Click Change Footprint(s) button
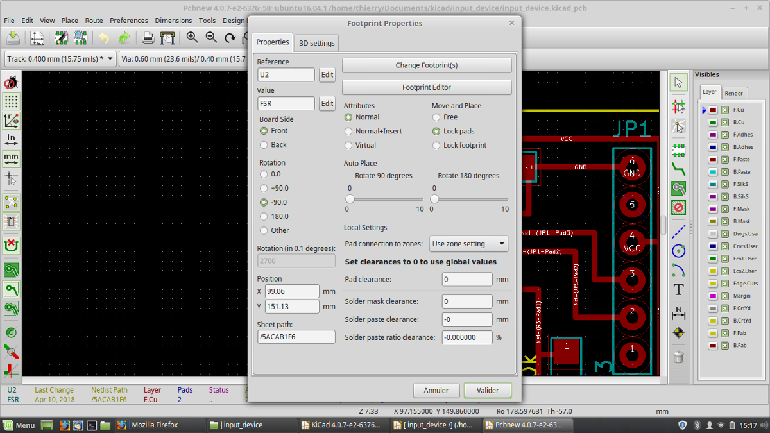The width and height of the screenshot is (770, 433). pos(427,65)
